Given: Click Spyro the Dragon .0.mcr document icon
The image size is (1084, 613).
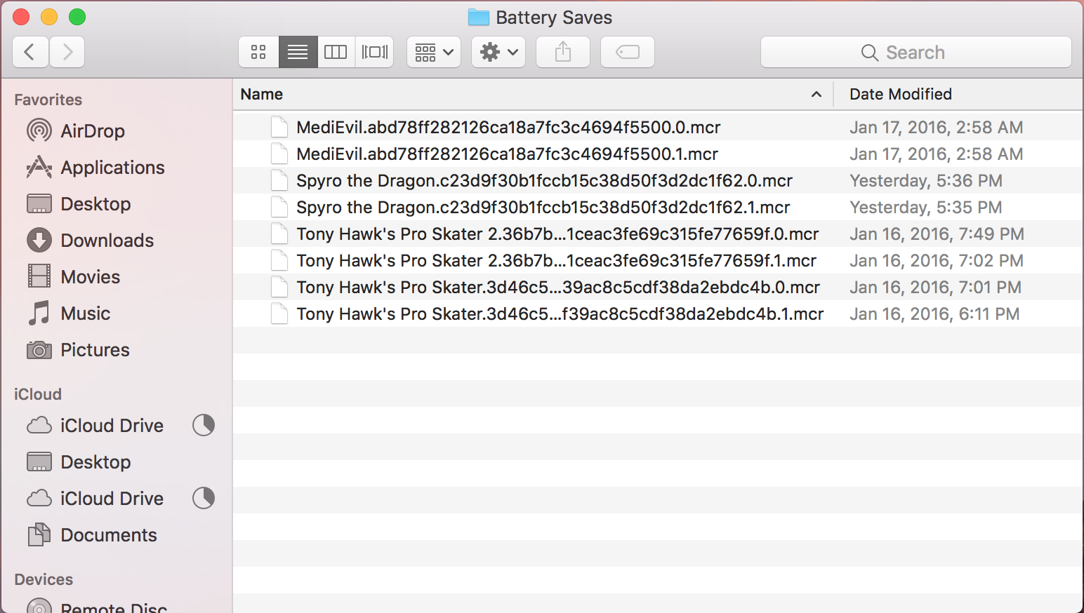Looking at the screenshot, I should tap(279, 180).
